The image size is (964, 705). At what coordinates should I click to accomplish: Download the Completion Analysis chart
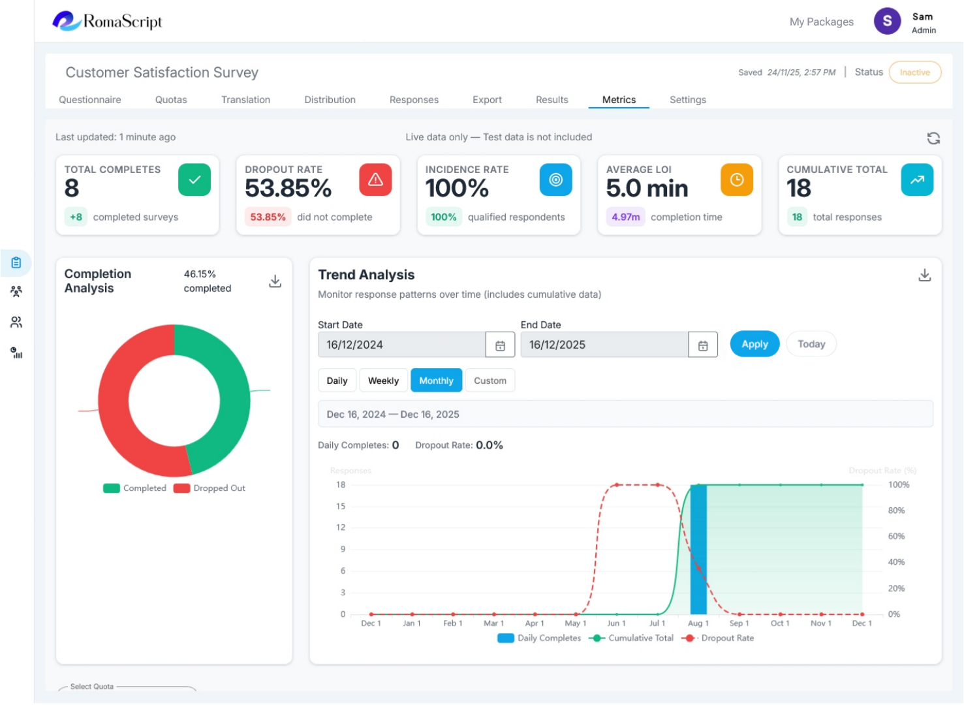[275, 281]
